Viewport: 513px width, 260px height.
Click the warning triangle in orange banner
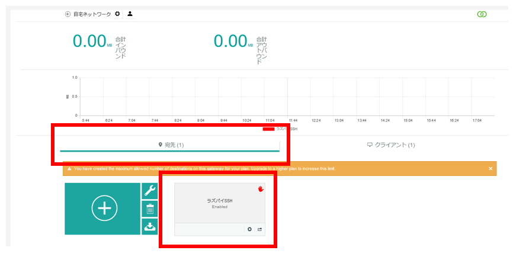tap(69, 169)
